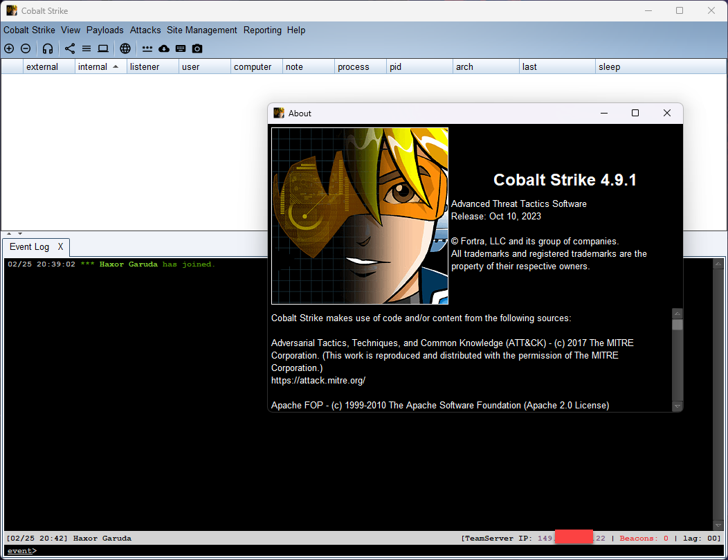
Task: Click the About dialog credits scrollbar thumb
Action: point(677,325)
